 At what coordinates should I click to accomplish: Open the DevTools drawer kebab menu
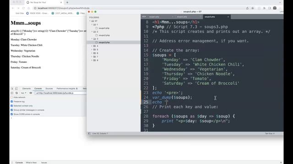point(12,163)
